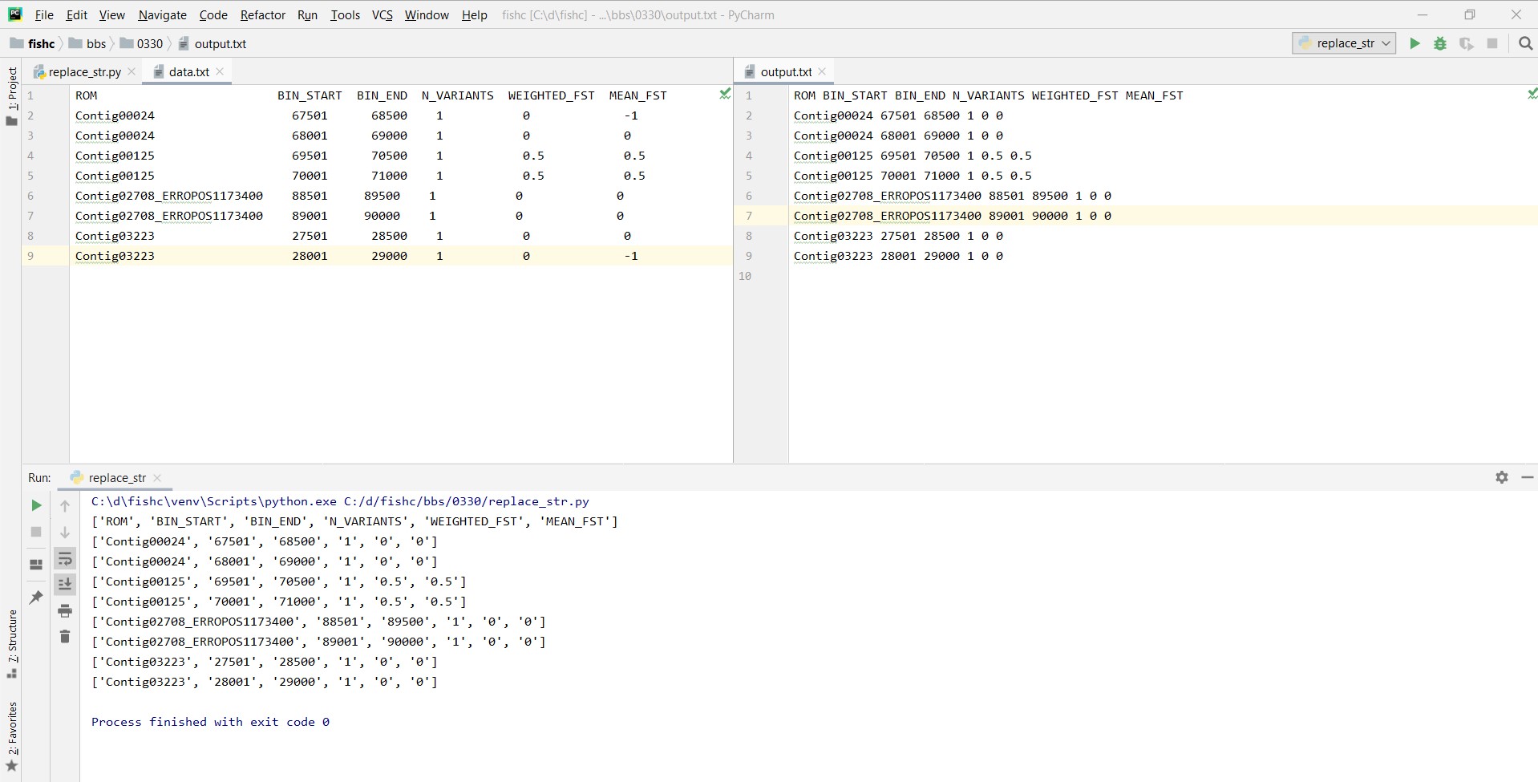
Task: Start debugging with the bug icon
Action: (x=1440, y=43)
